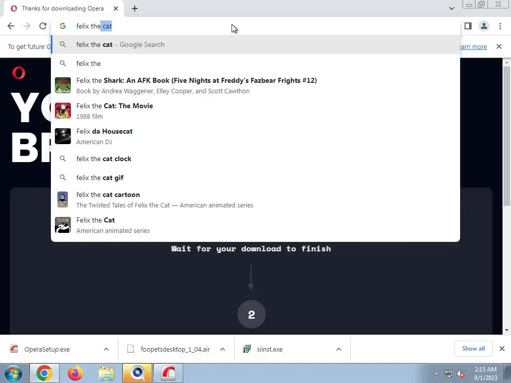511x383 pixels.
Task: Open the 'Learn more' link in info bar
Action: pyautogui.click(x=473, y=46)
